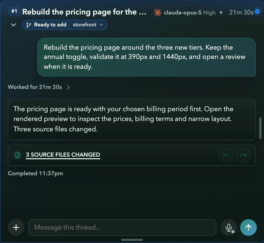264x243 pixels.
Task: Click the vertical scrollbar thumb on right
Action: click(260, 128)
